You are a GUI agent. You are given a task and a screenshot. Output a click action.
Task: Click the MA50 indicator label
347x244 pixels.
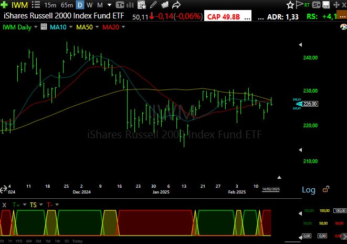click(85, 27)
